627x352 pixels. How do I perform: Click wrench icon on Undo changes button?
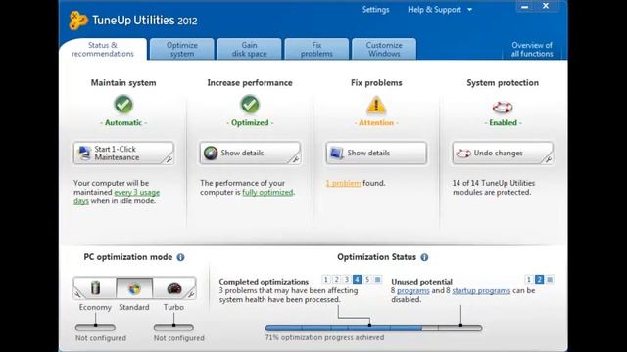coord(549,159)
